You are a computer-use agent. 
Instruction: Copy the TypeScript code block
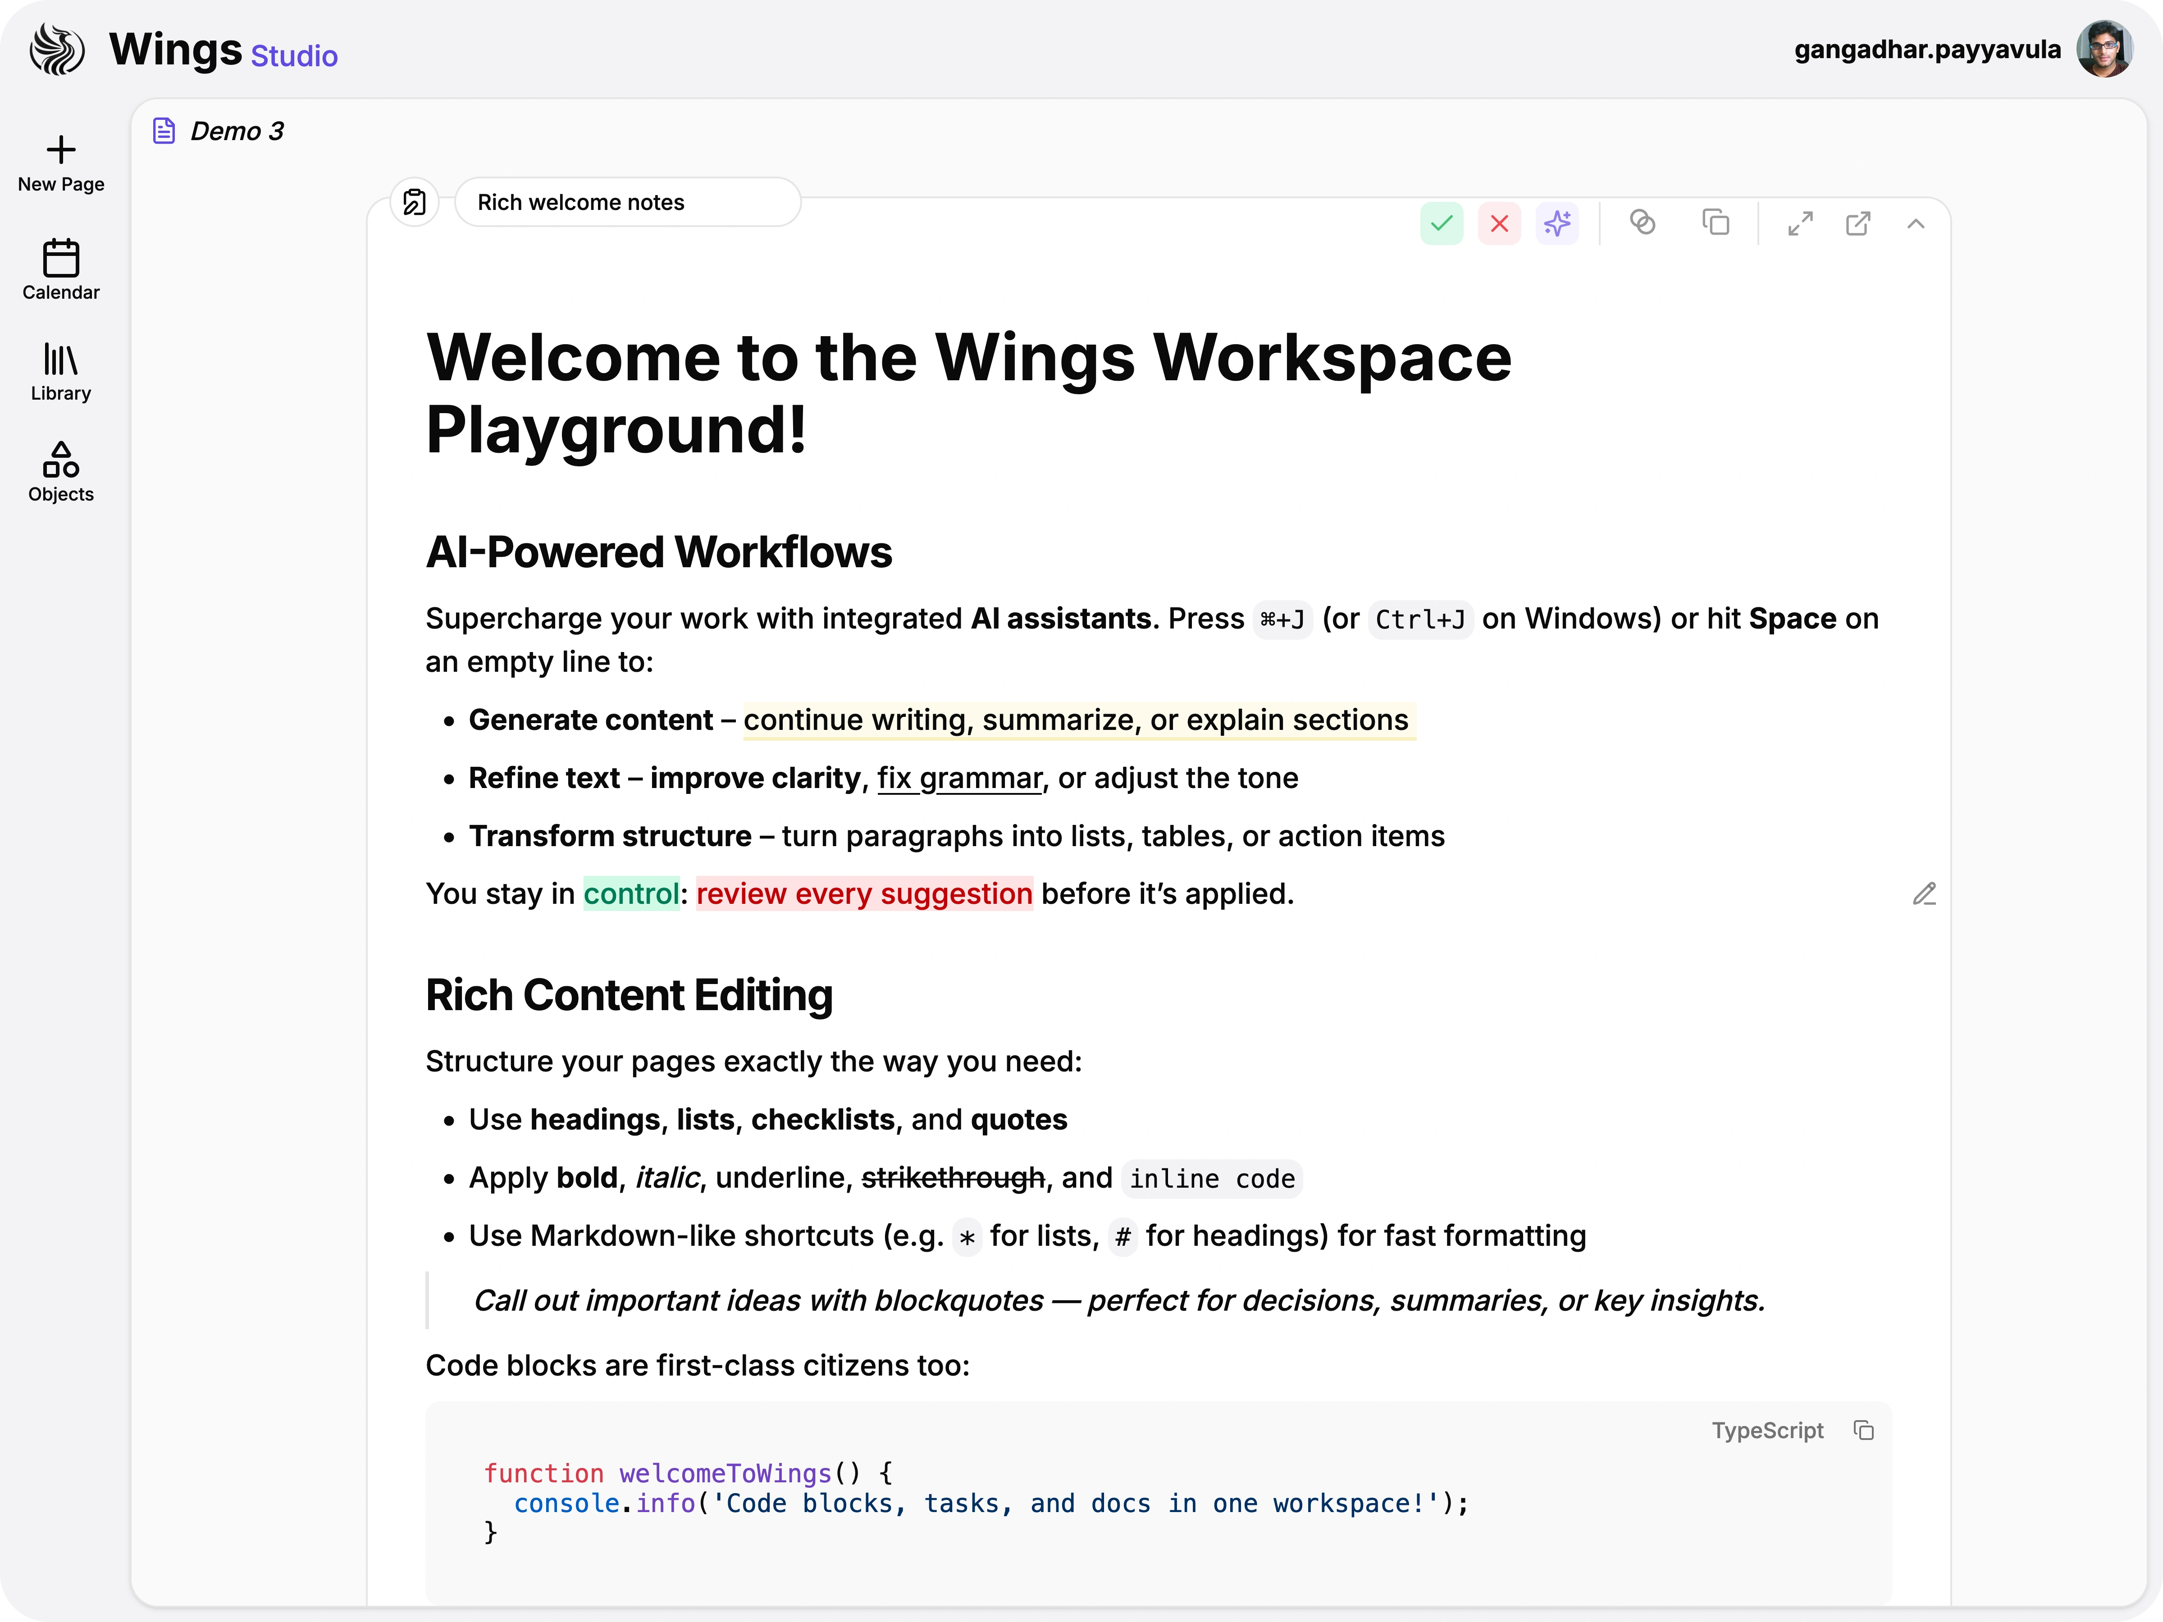(x=1864, y=1431)
